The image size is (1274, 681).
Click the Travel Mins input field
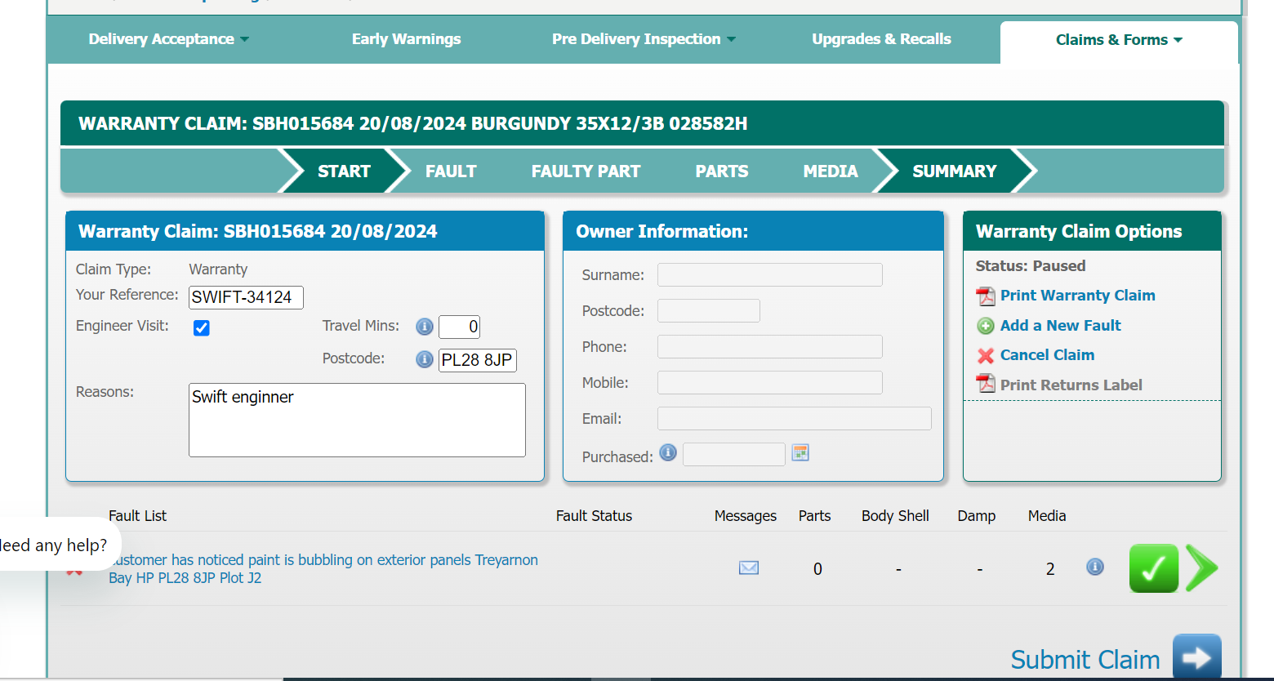[x=459, y=327]
